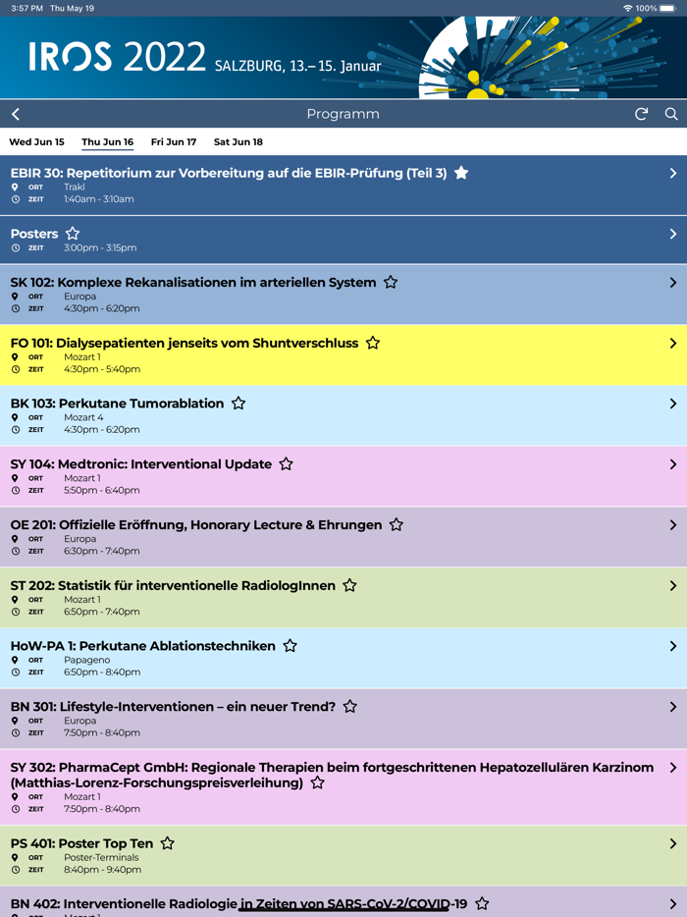Open EBIR 30 Repetitorium session title

click(229, 173)
